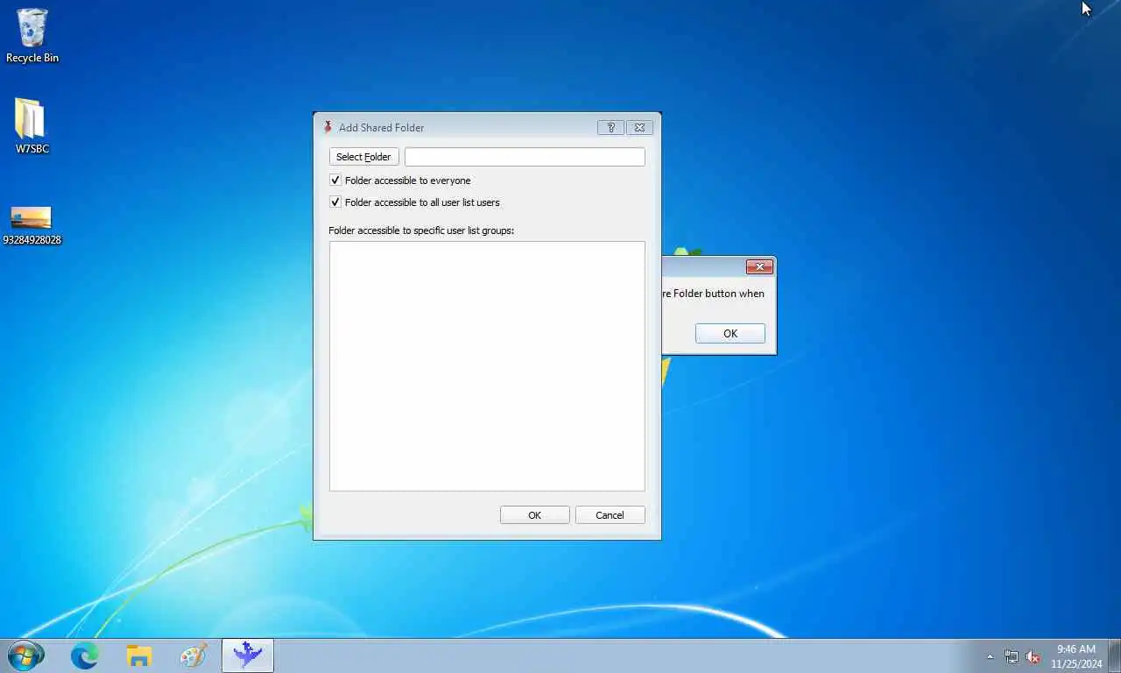Select the 93284928028 image file on the desktop

click(x=32, y=226)
